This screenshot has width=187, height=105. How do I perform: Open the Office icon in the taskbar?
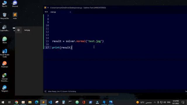tap(84, 102)
